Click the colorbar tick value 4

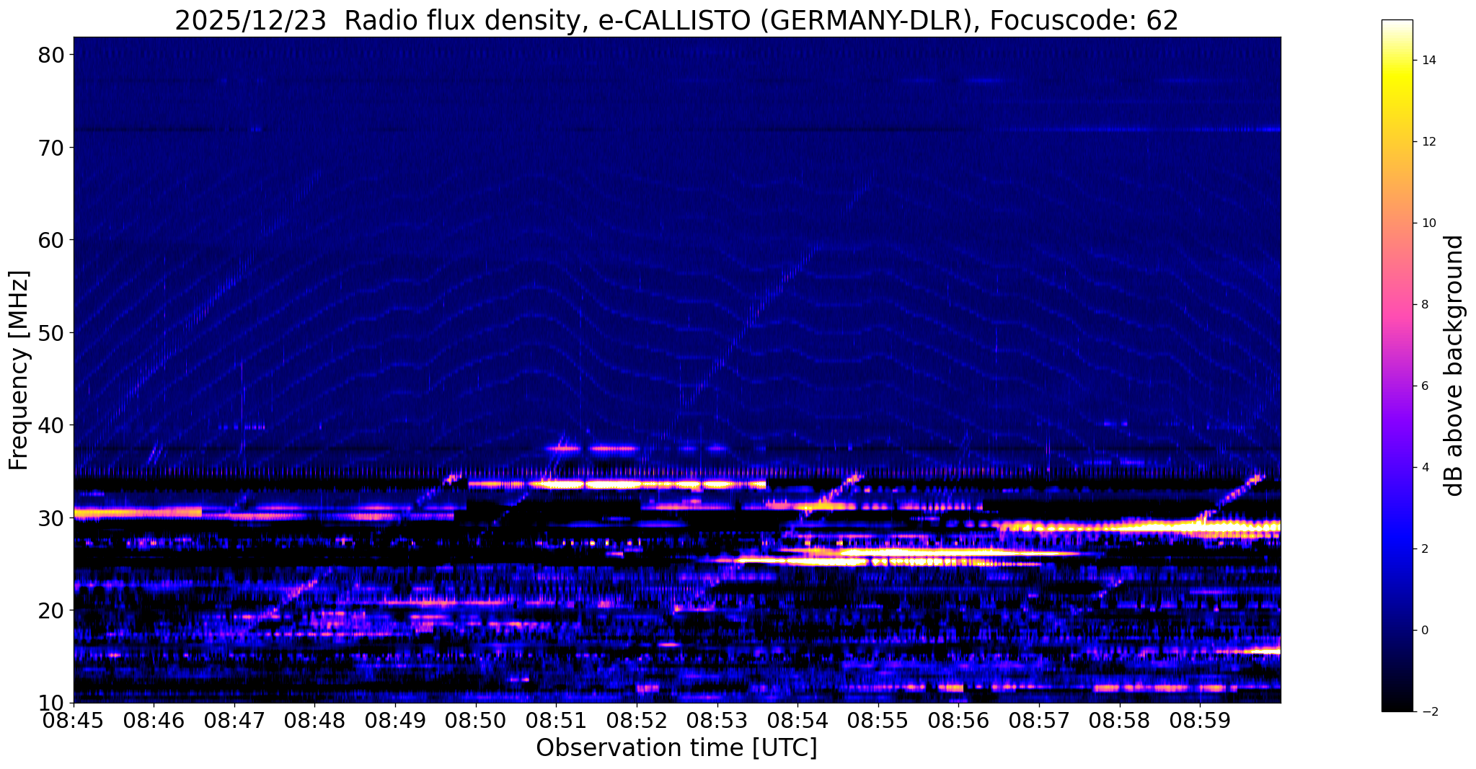(x=1424, y=468)
